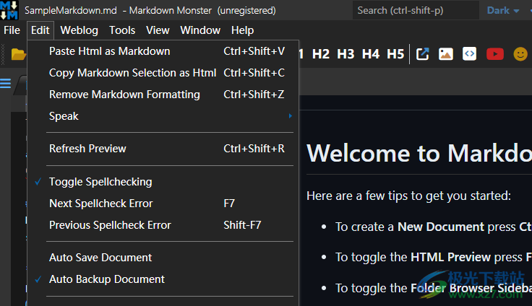The image size is (532, 306).
Task: Click the insert image icon
Action: pos(446,54)
